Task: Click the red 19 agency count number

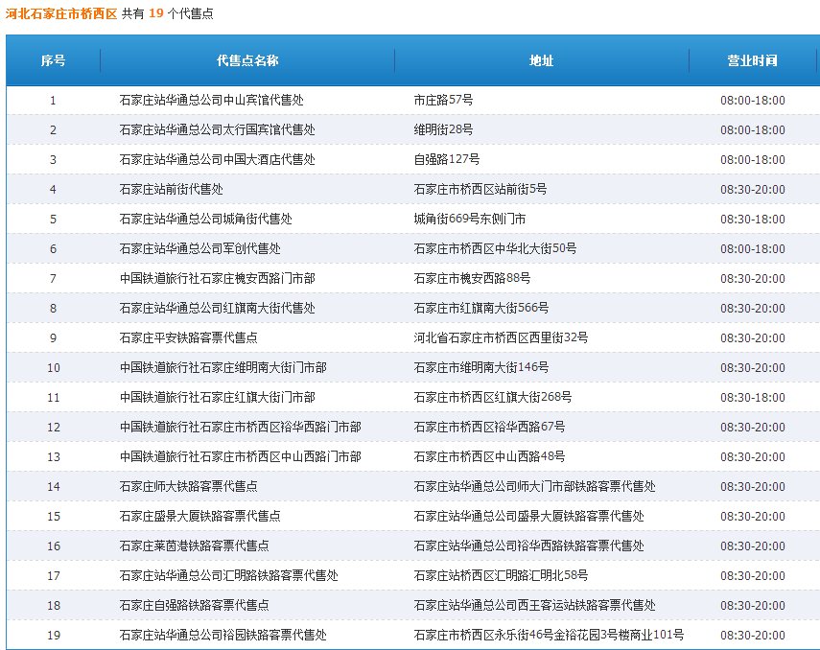Action: point(156,13)
